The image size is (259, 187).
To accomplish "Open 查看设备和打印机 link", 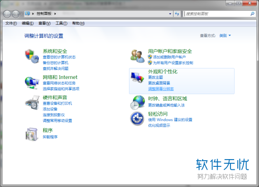I will (57, 103).
